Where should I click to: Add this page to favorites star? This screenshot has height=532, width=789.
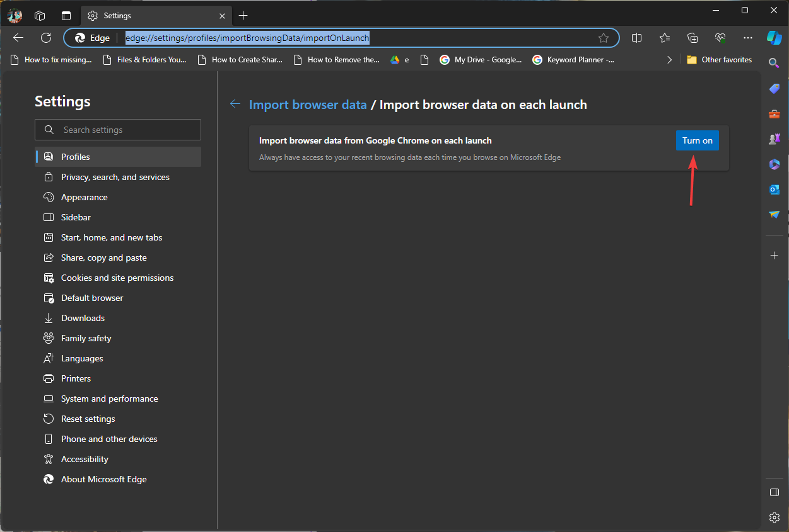point(604,38)
